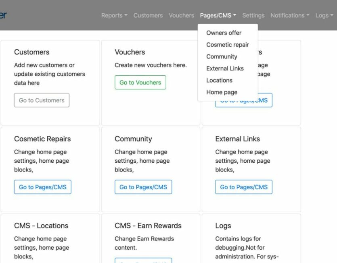Click the Customers navigation link

pos(148,15)
